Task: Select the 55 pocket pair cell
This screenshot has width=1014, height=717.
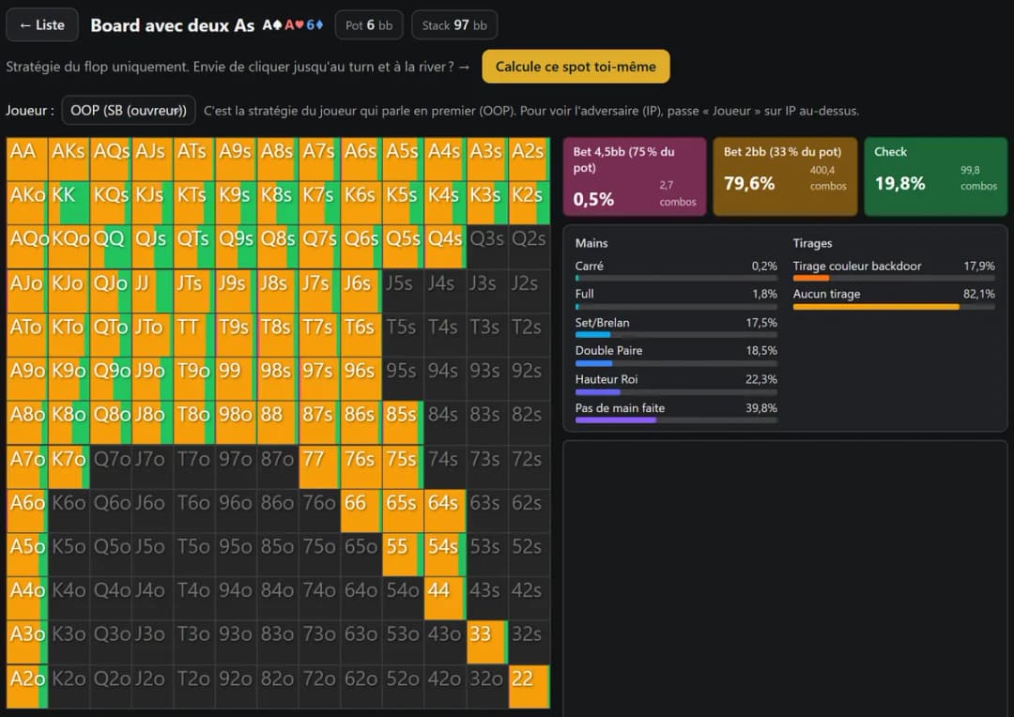Action: click(x=403, y=555)
